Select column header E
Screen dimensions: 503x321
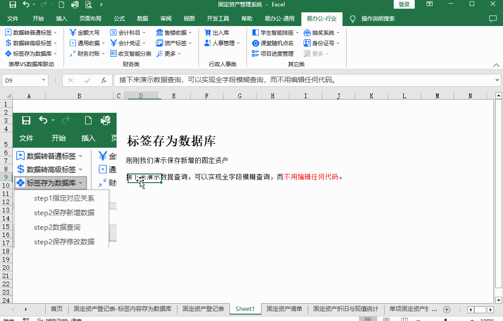pos(174,96)
